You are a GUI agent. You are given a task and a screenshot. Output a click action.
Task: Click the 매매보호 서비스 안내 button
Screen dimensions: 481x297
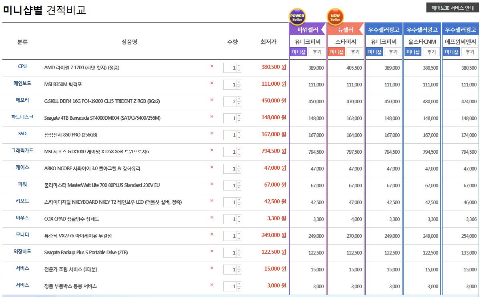click(453, 8)
